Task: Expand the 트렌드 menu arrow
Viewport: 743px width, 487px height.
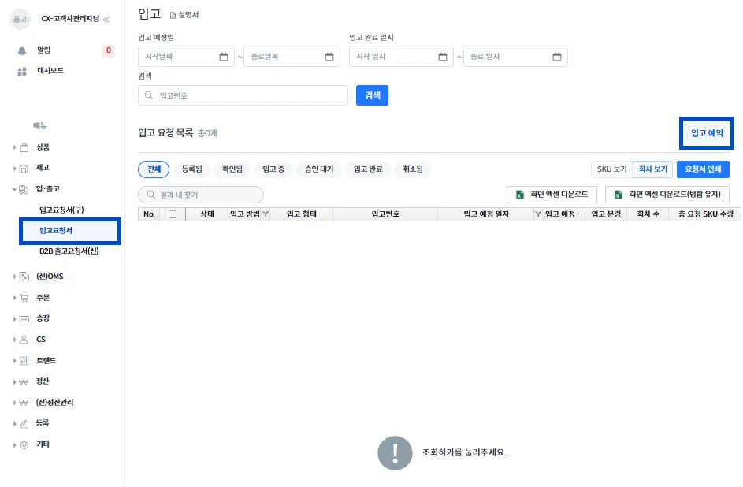Action: point(14,361)
